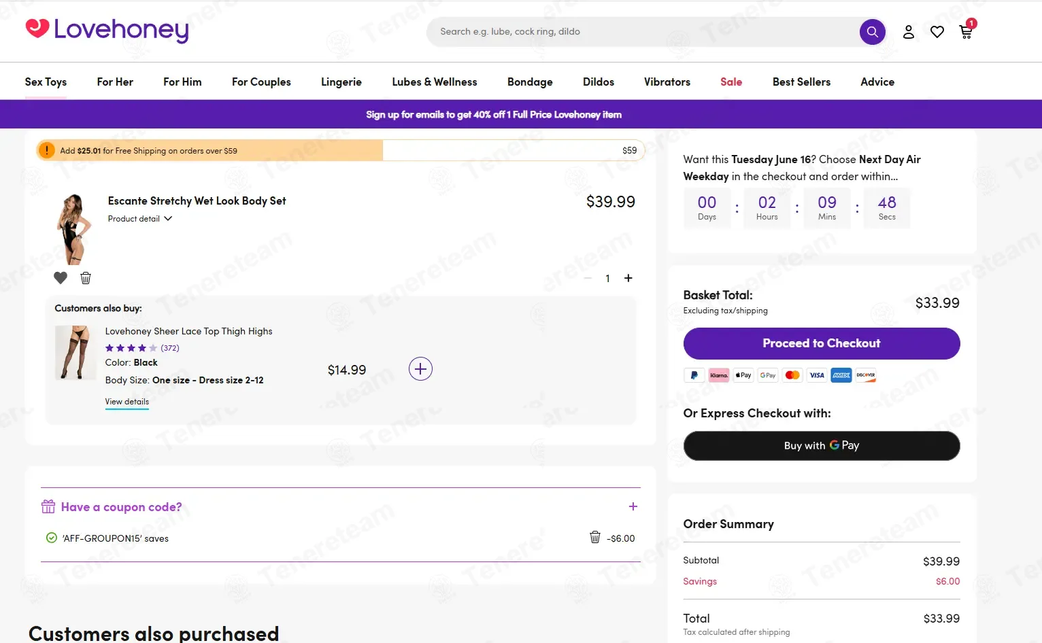Click the green coupon applied checkmark
Image resolution: width=1042 pixels, height=643 pixels.
(51, 538)
